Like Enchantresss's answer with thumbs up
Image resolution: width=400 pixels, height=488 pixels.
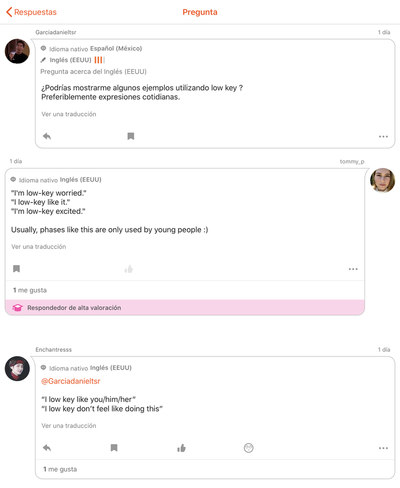[181, 448]
